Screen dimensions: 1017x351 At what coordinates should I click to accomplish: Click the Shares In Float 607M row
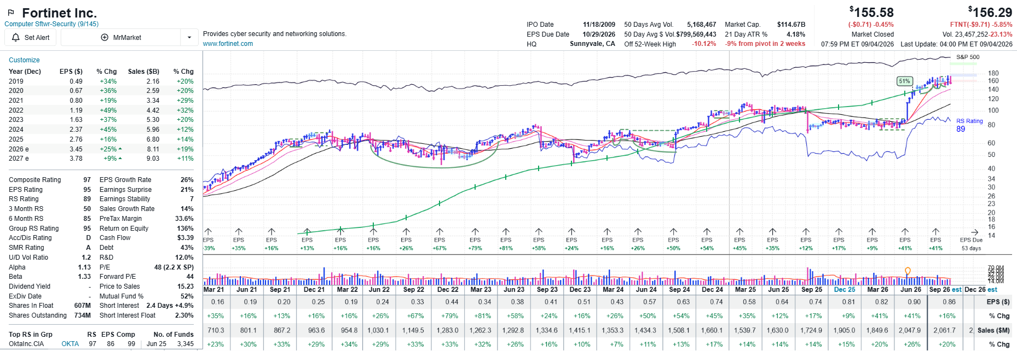[50, 306]
